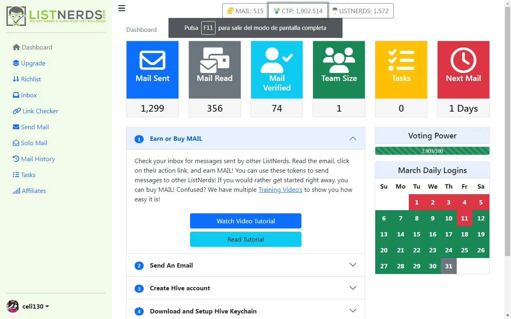Collapse the Earn or Buy MAIL section
Viewport: 511px width, 319px height.
pyautogui.click(x=246, y=138)
